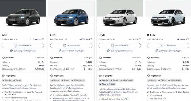Click info icon beside Life price 29.280,00 €
The height and width of the screenshot is (101, 191).
(91, 39)
